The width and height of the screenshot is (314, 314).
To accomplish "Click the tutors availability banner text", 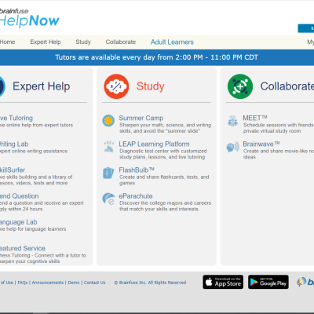I will click(x=156, y=57).
